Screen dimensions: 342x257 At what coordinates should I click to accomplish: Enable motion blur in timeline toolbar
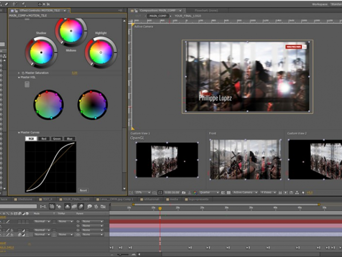(81, 206)
